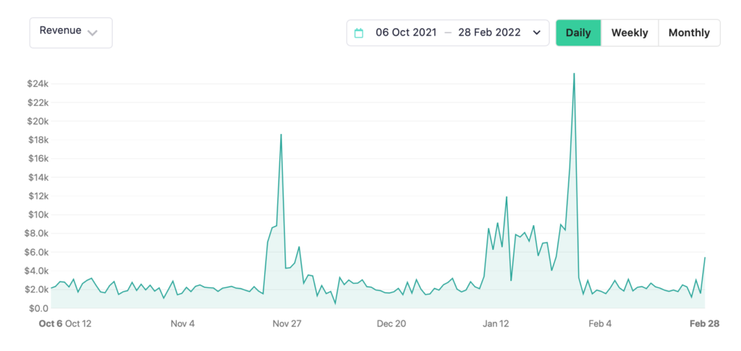Screen dimensions: 741x351
Task: Click the Nov 27 x-axis label
Action: (x=287, y=323)
